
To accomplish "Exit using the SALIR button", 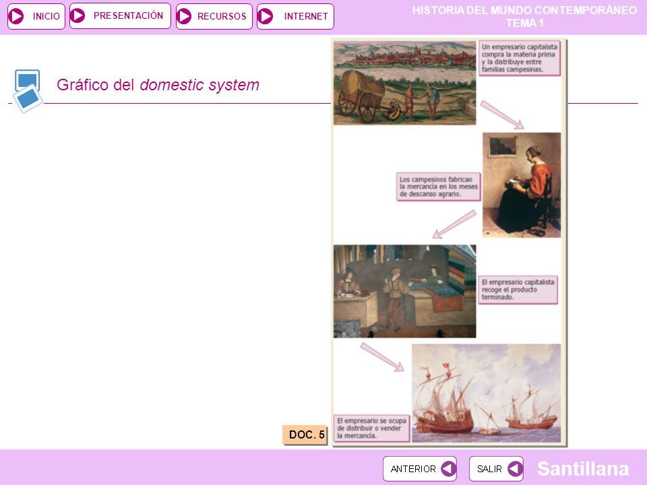I will [497, 469].
